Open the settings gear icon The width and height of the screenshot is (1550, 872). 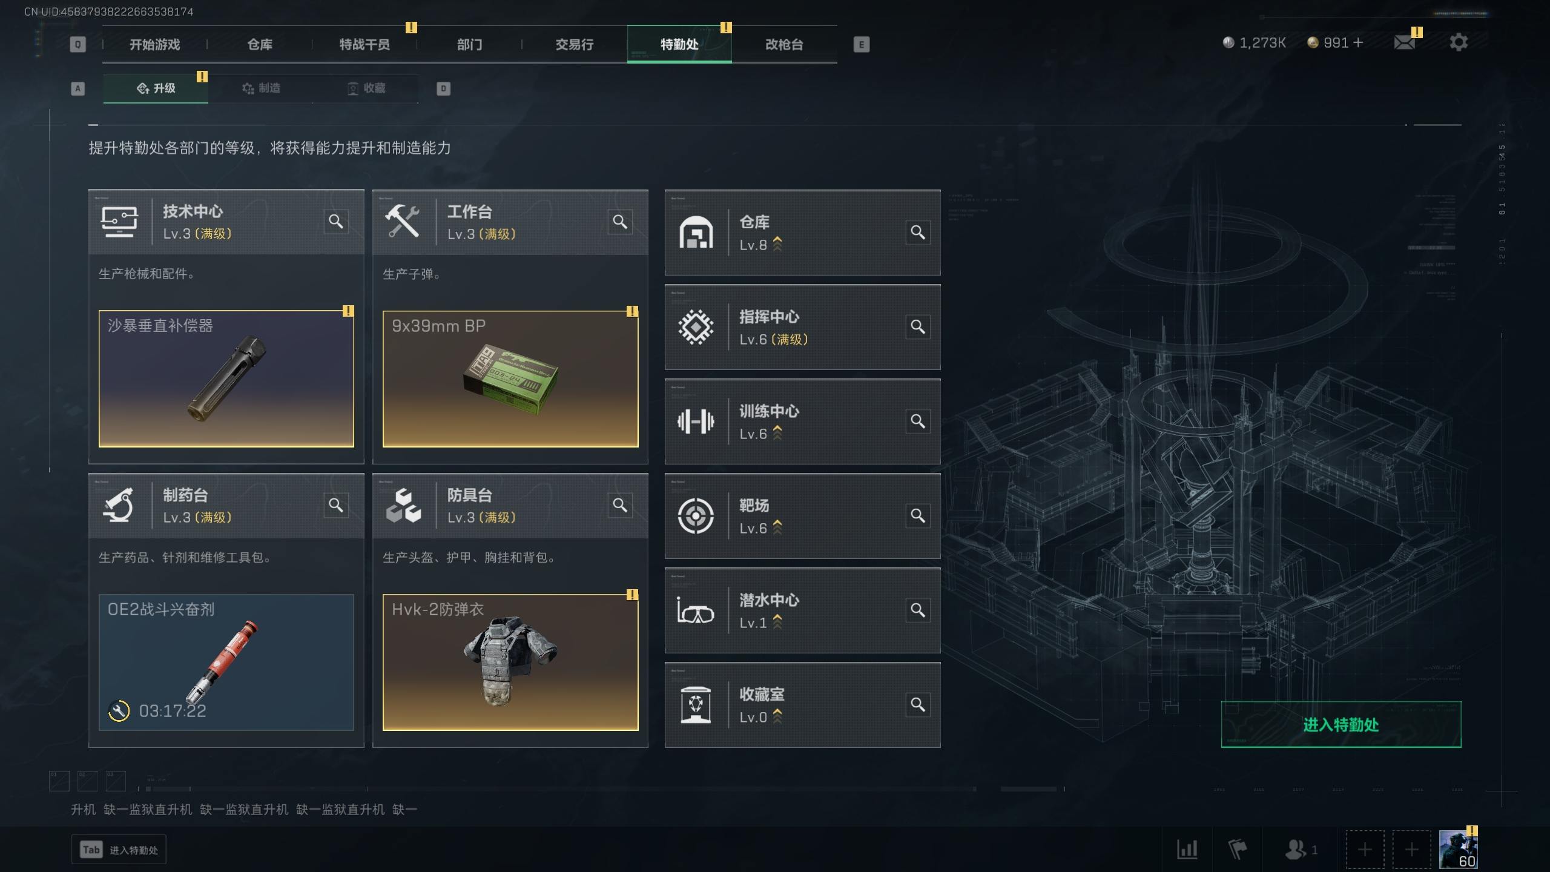click(x=1459, y=42)
